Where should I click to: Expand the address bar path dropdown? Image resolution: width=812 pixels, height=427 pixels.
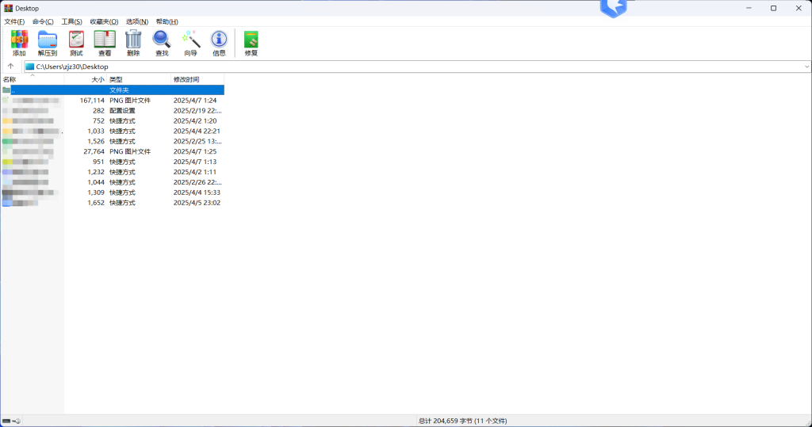(x=806, y=67)
